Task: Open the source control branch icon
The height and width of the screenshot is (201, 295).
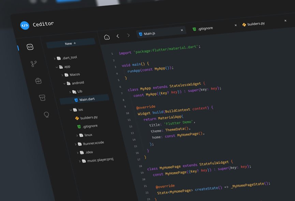Action: click(x=34, y=64)
